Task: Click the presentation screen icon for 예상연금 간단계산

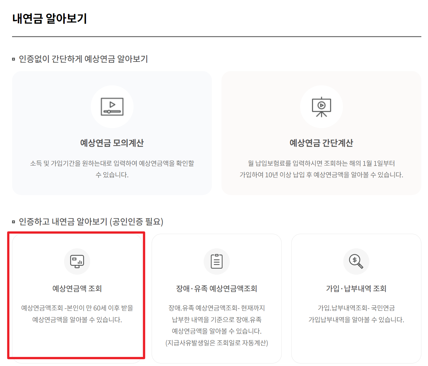Action: pyautogui.click(x=321, y=107)
